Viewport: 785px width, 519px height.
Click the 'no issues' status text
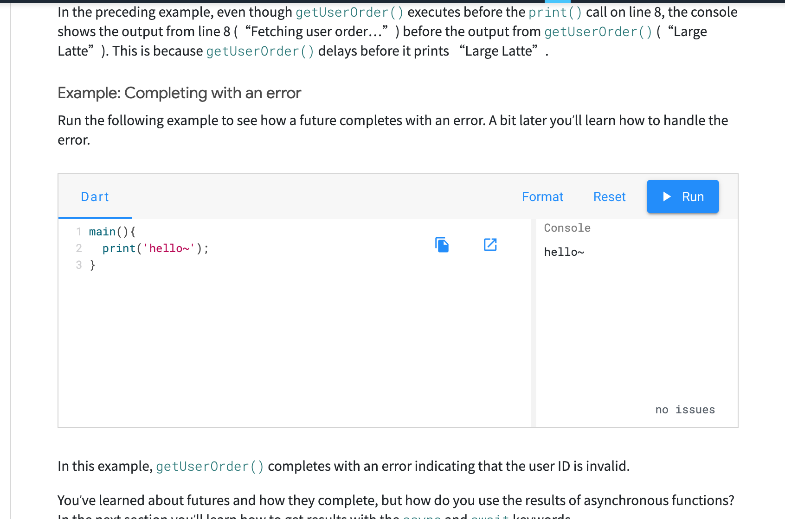685,410
